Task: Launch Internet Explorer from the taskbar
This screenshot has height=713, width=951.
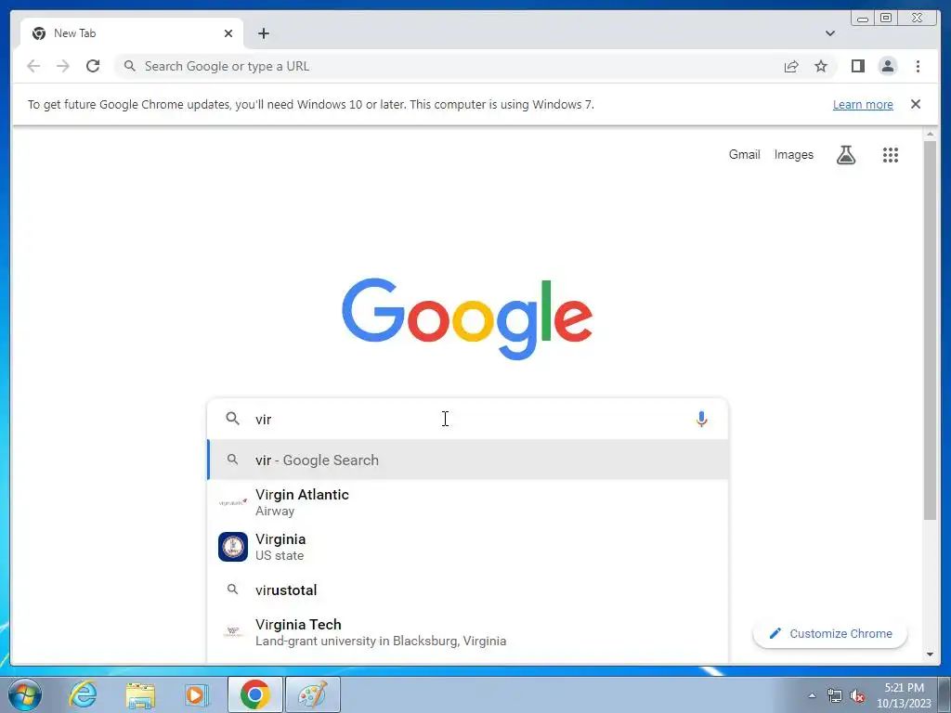Action: (83, 694)
